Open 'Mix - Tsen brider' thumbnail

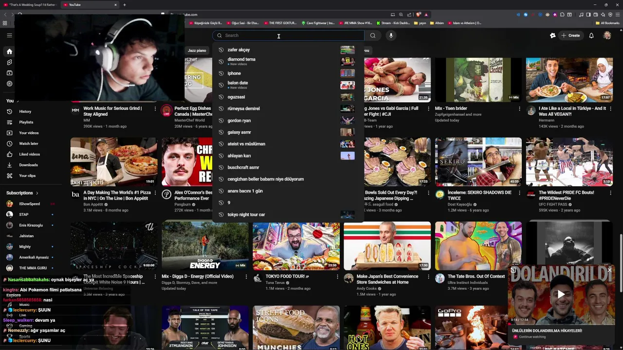pyautogui.click(x=478, y=79)
